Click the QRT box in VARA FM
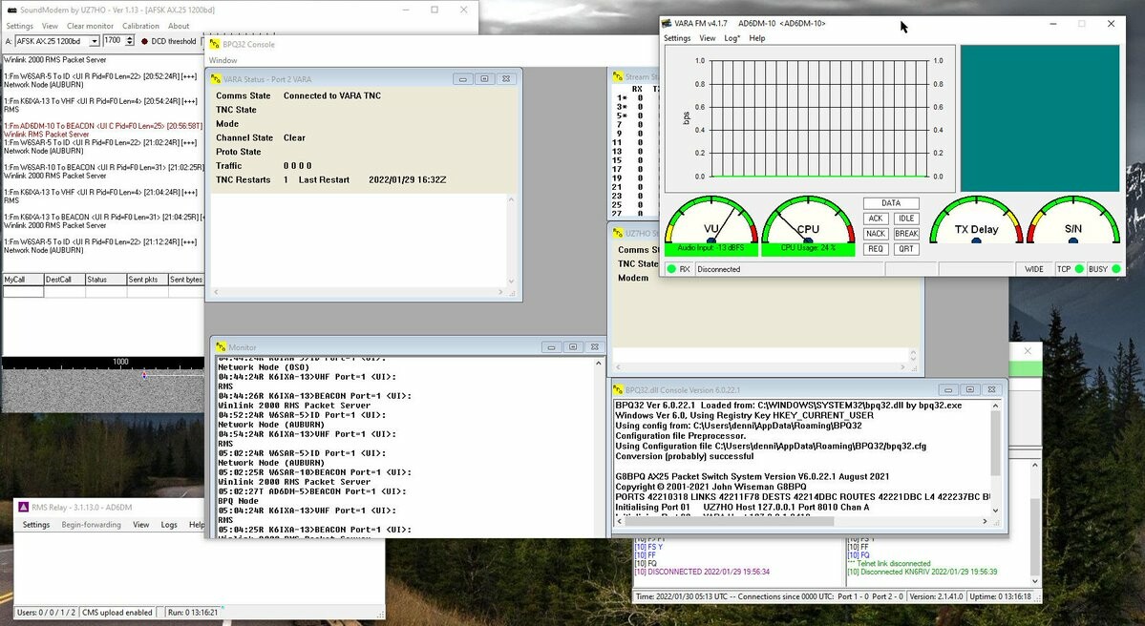Screen dimensions: 1145x626 906,249
